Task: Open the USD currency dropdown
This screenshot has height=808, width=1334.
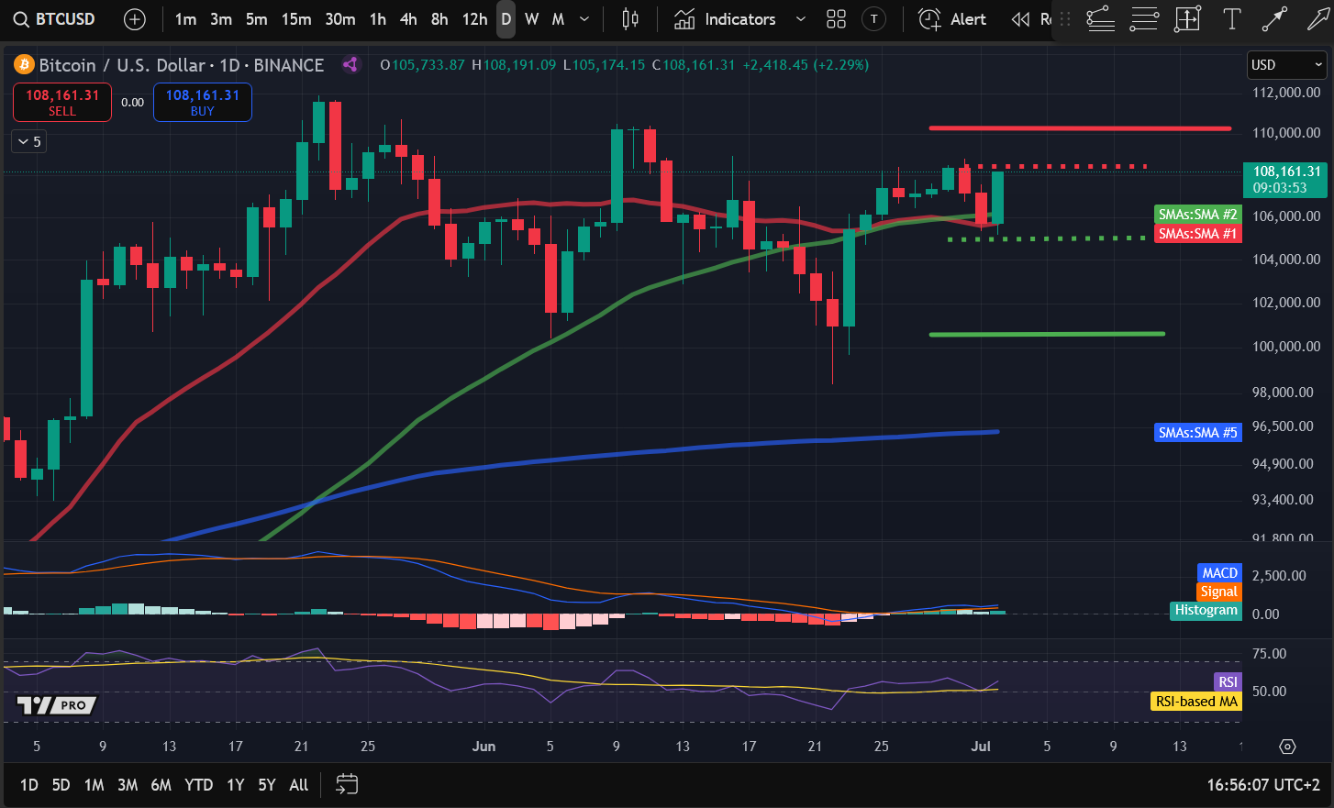Action: point(1287,65)
